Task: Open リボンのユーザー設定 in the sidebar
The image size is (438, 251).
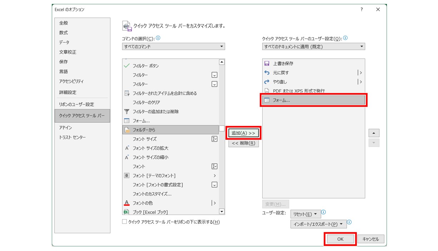Action: pyautogui.click(x=82, y=104)
